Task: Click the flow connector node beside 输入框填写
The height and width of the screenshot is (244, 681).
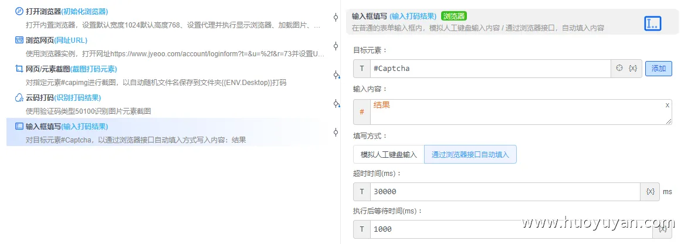Action: click(x=336, y=132)
